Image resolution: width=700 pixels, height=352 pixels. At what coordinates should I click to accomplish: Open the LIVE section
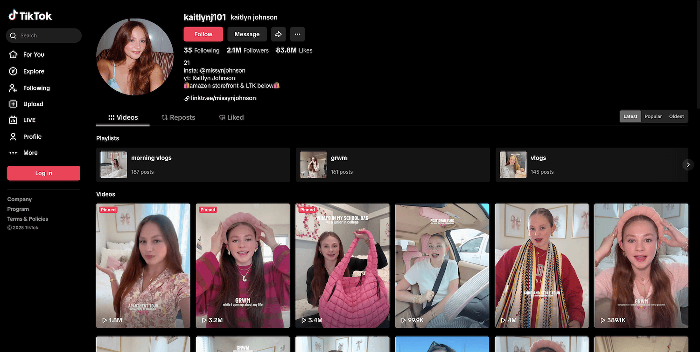tap(29, 120)
